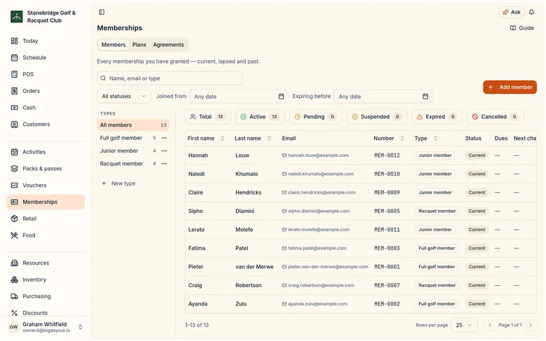Open the Rows per page dropdown
This screenshot has width=546, height=341.
pos(464,325)
